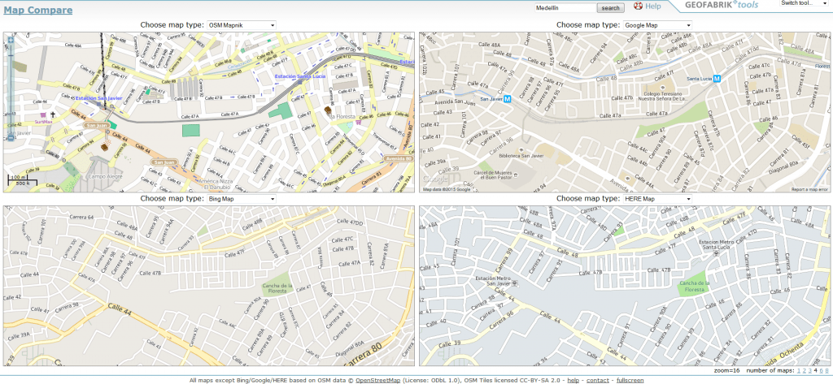Open the footer fullscreen link

click(x=630, y=380)
